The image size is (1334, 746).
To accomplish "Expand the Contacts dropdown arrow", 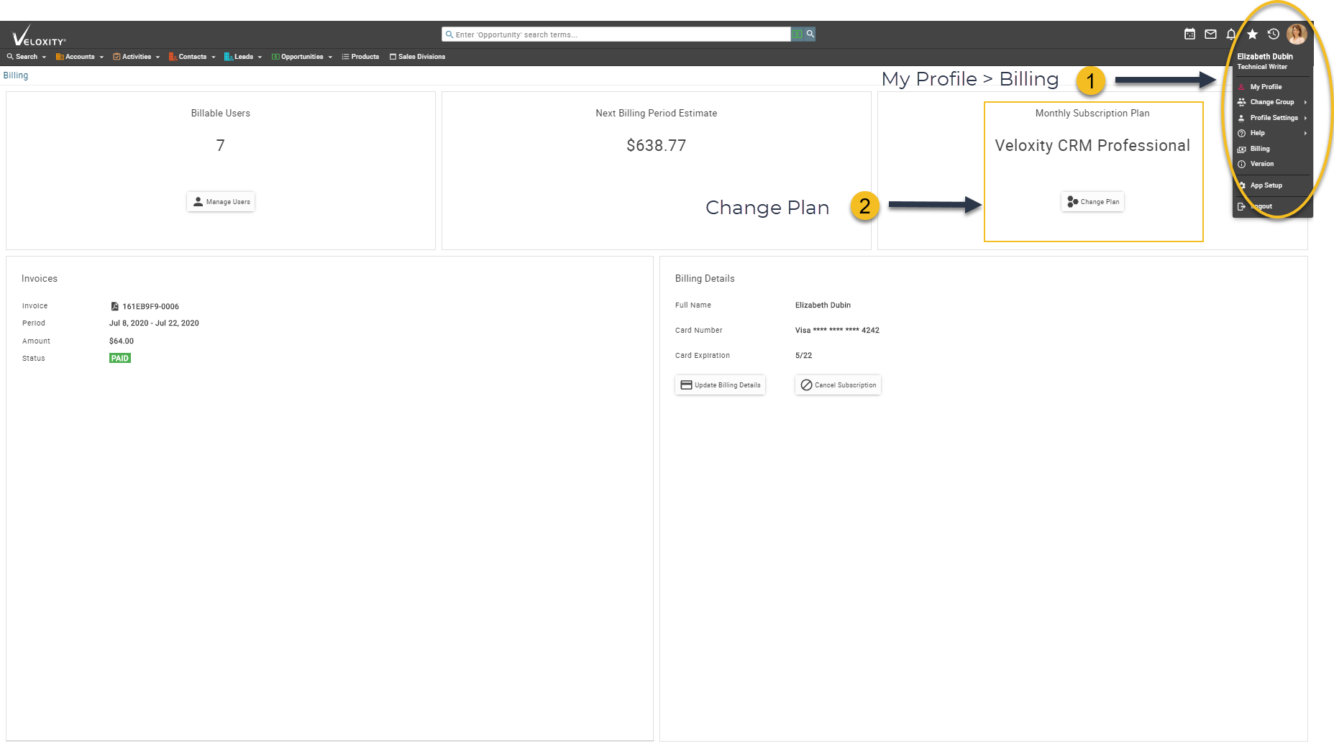I will click(214, 57).
